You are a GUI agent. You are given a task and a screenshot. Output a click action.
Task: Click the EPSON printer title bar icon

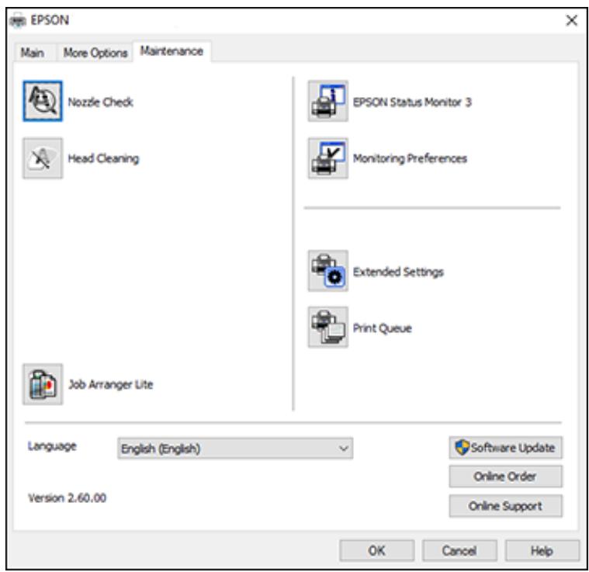point(18,20)
